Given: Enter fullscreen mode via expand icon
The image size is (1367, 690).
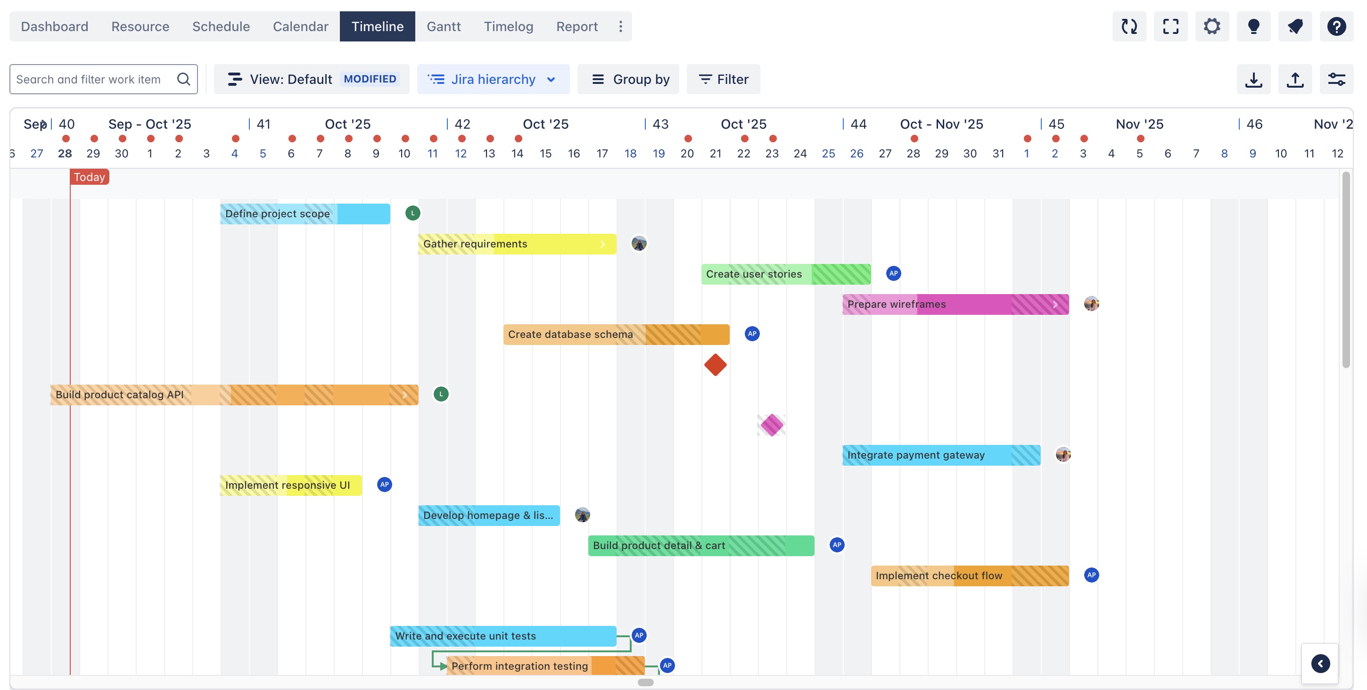Looking at the screenshot, I should coord(1170,26).
